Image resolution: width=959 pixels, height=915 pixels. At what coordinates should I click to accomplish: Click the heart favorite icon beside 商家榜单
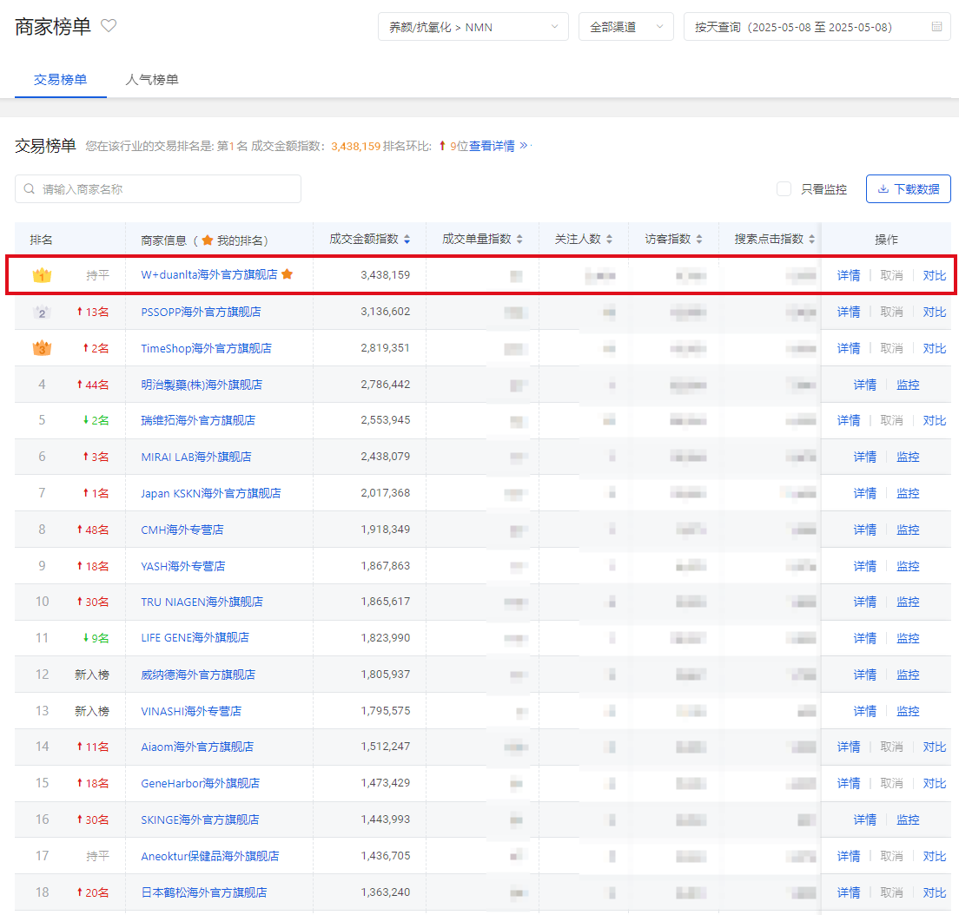pos(109,26)
